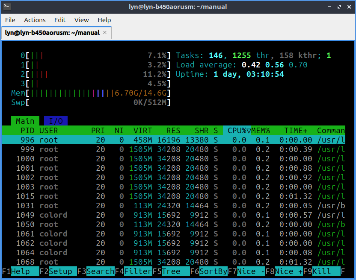Select the Main tab in htop
The image size is (356, 280).
pyautogui.click(x=25, y=121)
